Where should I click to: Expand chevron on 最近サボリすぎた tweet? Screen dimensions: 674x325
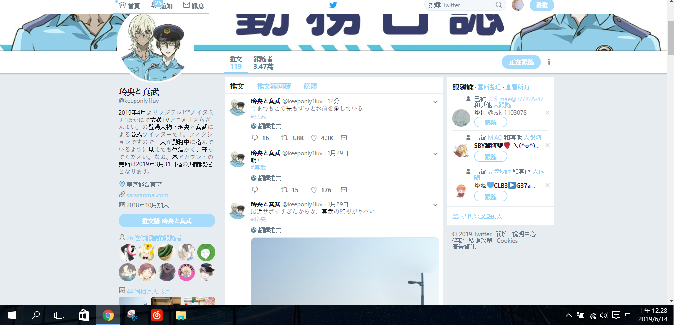435,205
